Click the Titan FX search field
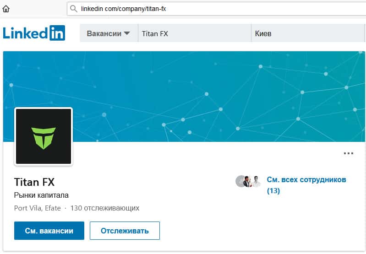The width and height of the screenshot is (366, 254). pyautogui.click(x=195, y=33)
